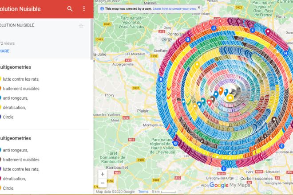Click the red pin southwest of center
This screenshot has width=293, height=195.
click(210, 103)
